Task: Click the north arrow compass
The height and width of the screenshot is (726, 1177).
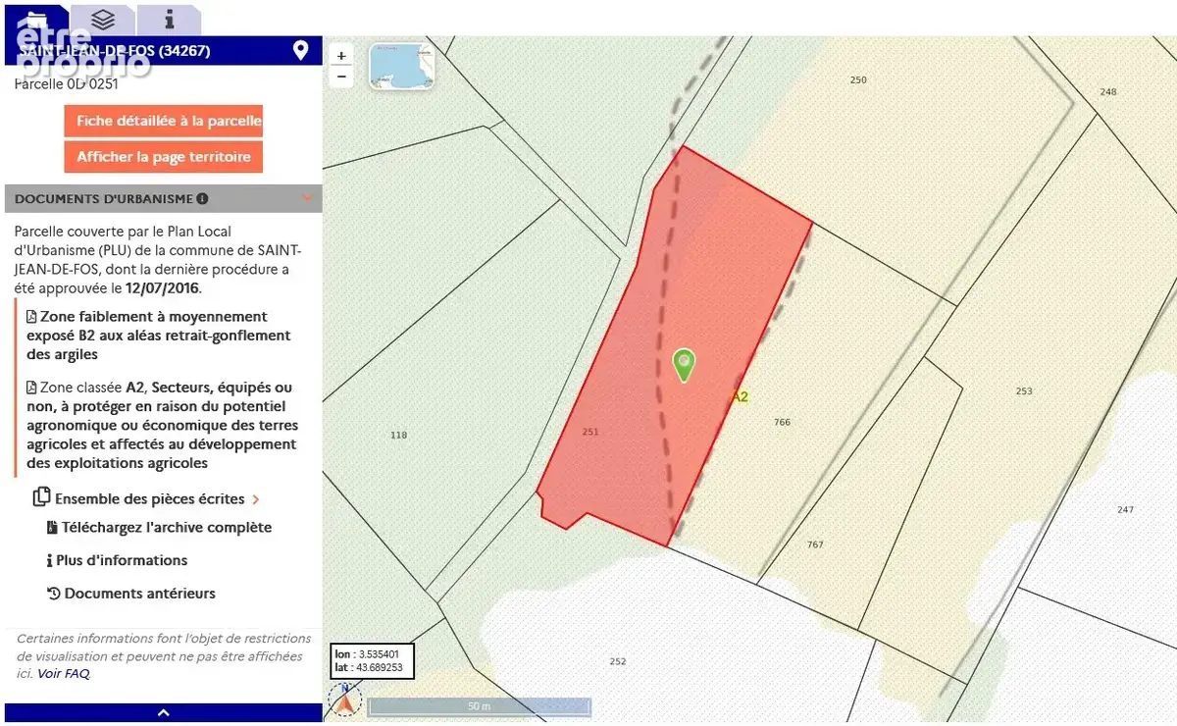Action: (x=345, y=701)
